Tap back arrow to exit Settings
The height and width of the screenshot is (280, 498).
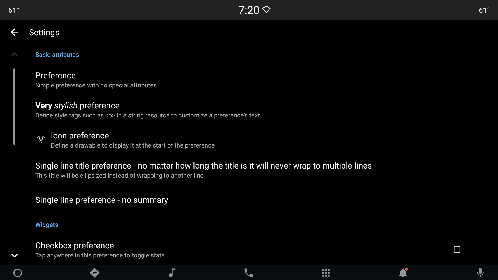(x=14, y=32)
